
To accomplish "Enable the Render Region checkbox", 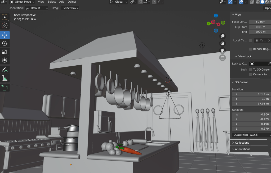I will 251,49.
